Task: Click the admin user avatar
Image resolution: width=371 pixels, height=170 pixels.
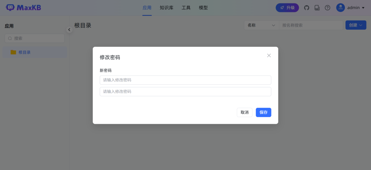Action: coord(340,8)
